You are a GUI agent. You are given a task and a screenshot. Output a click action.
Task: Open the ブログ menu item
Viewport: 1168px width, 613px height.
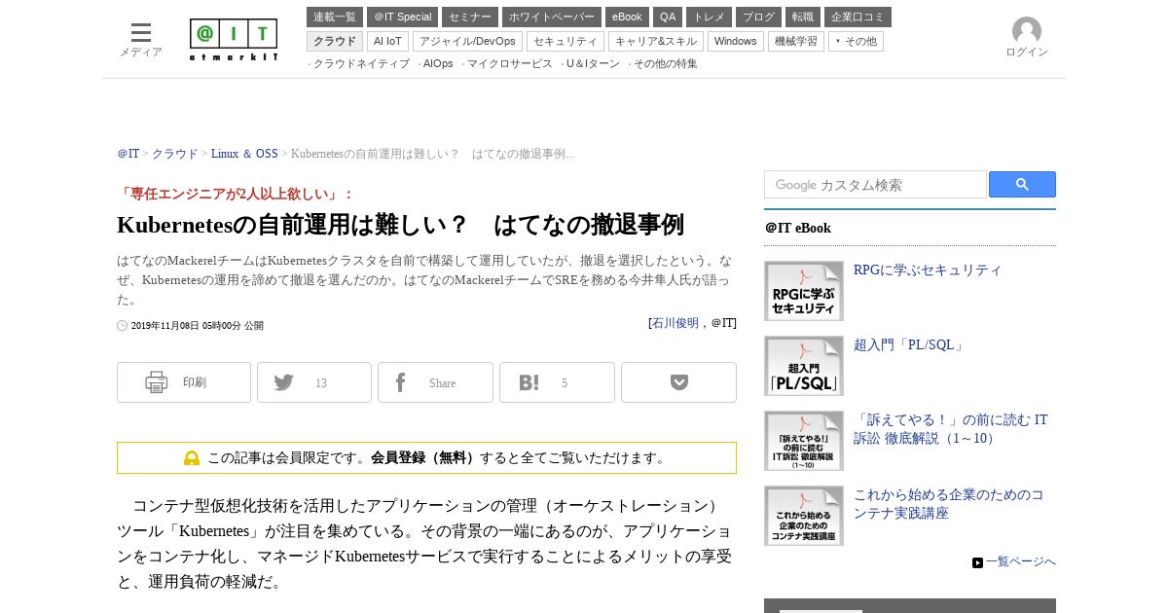point(758,18)
